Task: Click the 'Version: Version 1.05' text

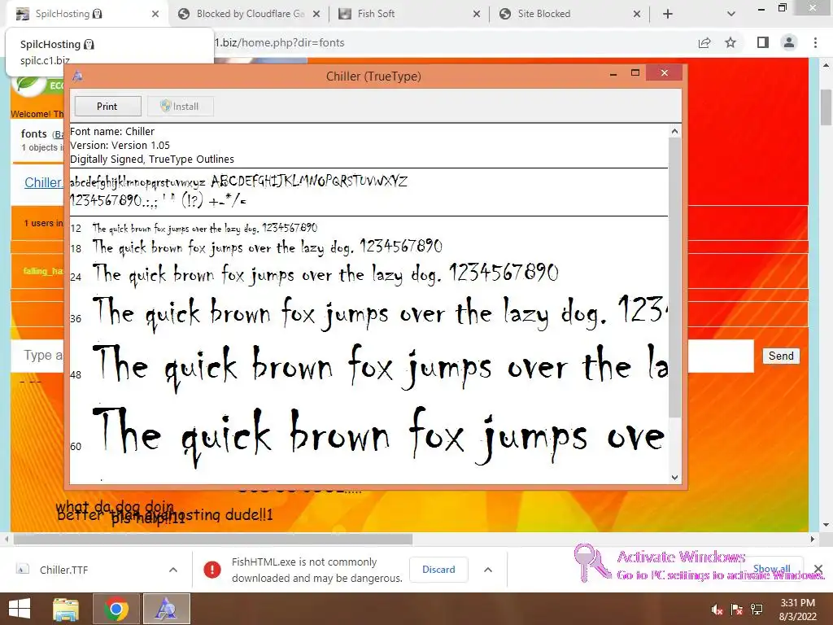Action: (120, 145)
